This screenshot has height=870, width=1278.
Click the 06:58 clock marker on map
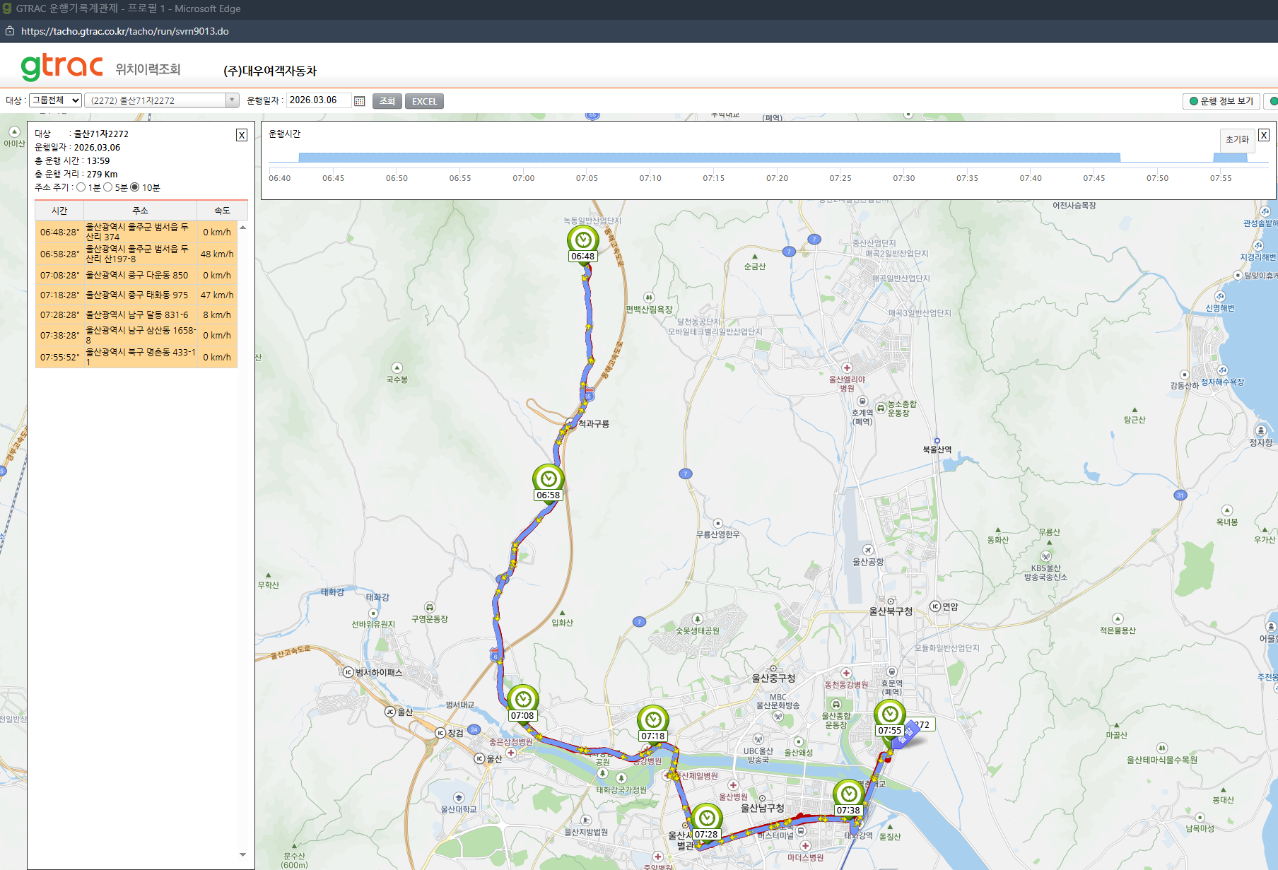(x=549, y=479)
